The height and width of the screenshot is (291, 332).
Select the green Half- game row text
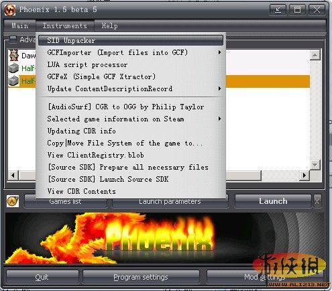click(x=28, y=68)
